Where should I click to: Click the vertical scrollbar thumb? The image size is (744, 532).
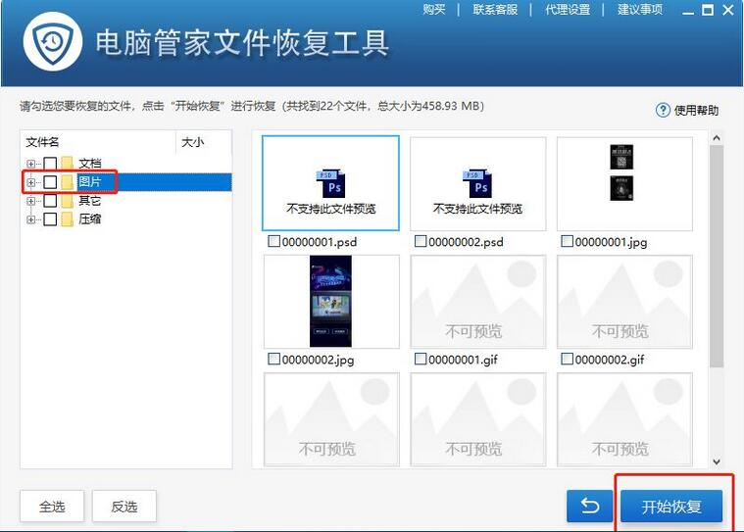tap(717, 257)
